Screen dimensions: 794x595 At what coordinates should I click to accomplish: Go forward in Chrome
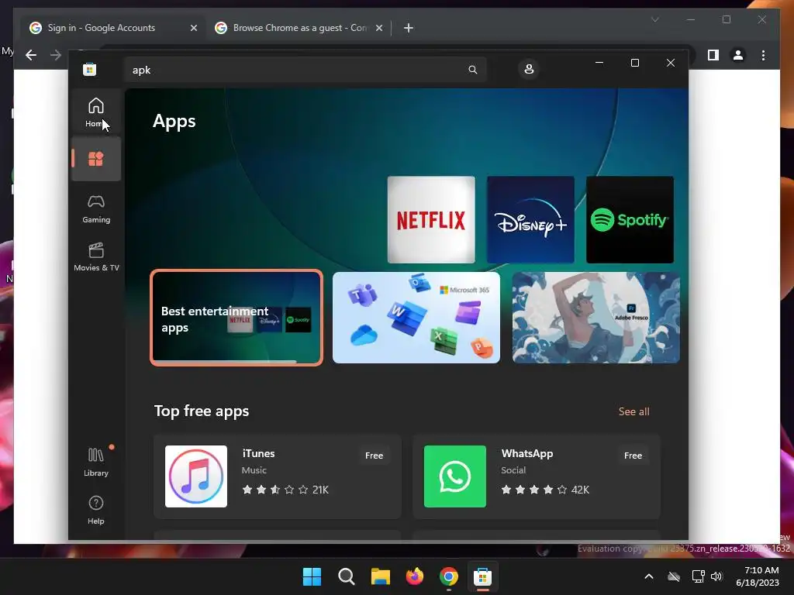[x=55, y=55]
